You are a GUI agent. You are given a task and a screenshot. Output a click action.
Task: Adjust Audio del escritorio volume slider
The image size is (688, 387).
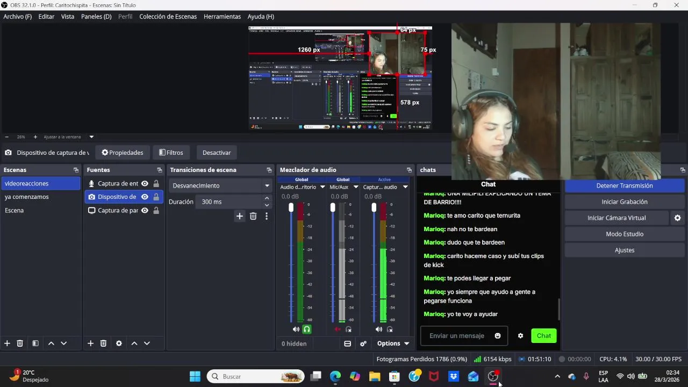coord(291,207)
